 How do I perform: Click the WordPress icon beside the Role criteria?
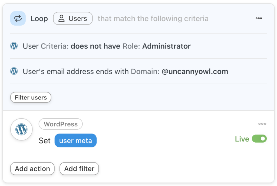point(14,46)
